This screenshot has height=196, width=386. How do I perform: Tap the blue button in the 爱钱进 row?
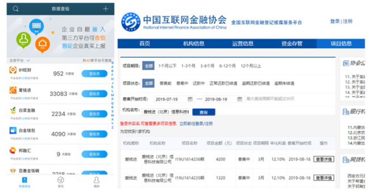(x=95, y=94)
